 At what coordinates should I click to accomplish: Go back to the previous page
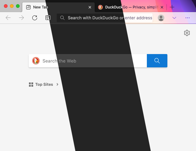click(x=8, y=18)
